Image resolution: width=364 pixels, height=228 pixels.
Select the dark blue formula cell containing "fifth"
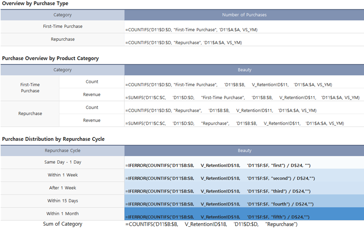(217, 216)
